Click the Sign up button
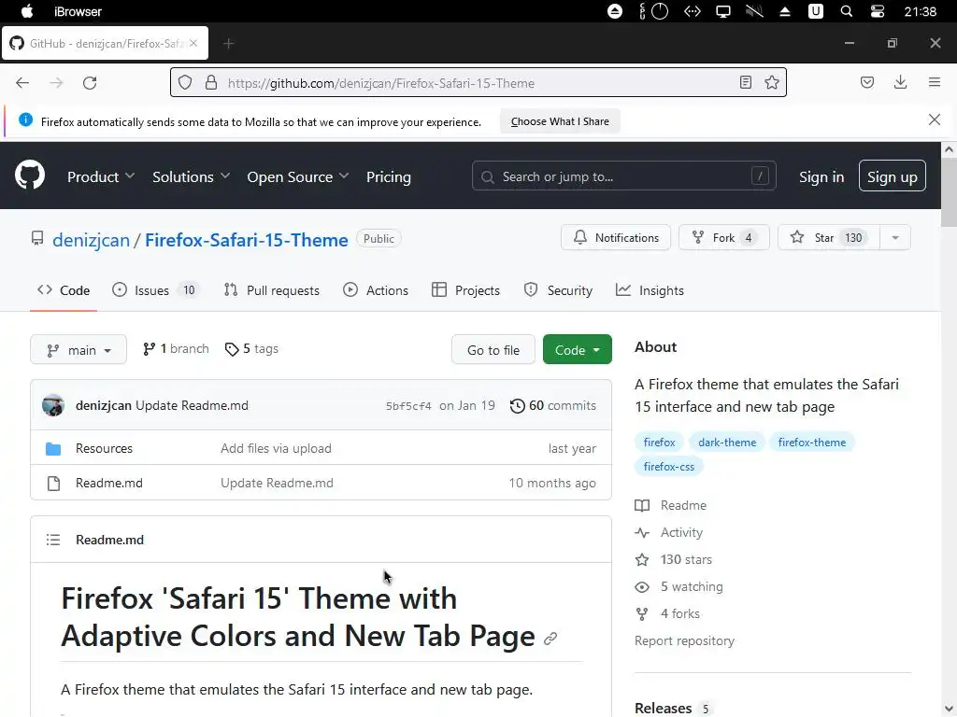The width and height of the screenshot is (957, 717). 893,176
